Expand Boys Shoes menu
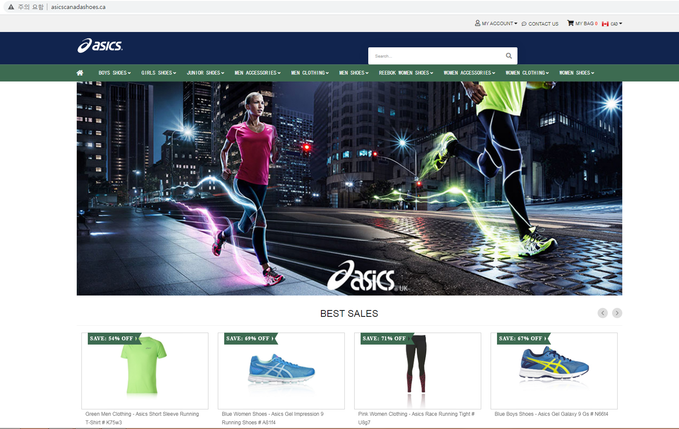The width and height of the screenshot is (679, 429). 115,73
